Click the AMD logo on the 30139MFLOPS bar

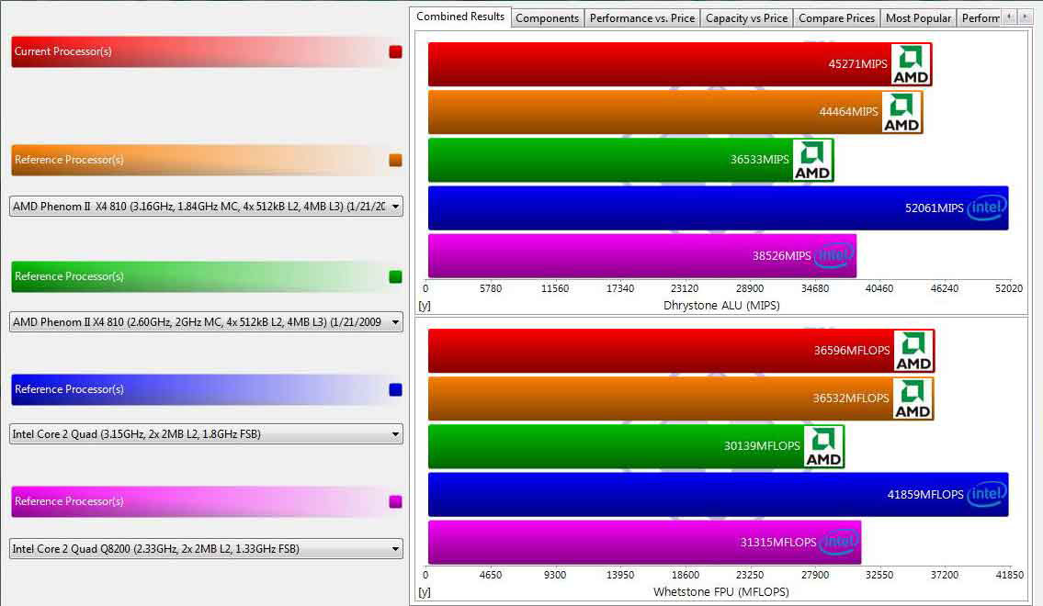point(823,446)
